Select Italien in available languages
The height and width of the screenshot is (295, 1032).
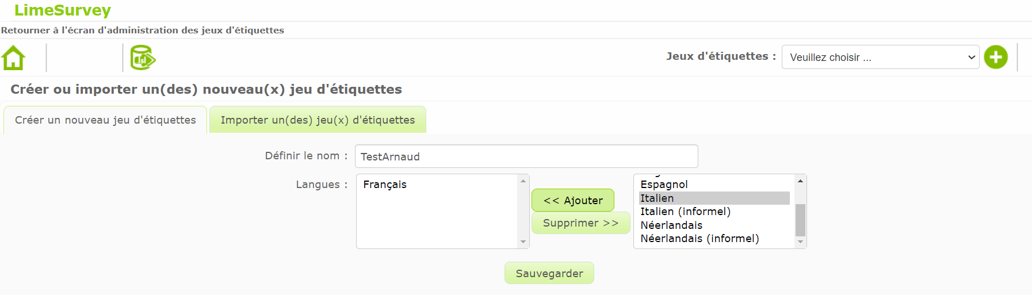click(x=657, y=198)
